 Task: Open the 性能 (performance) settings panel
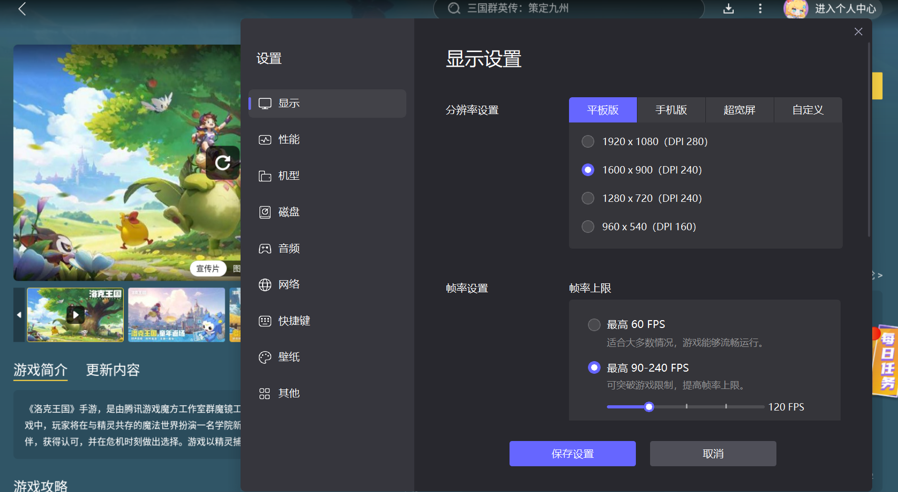point(288,140)
